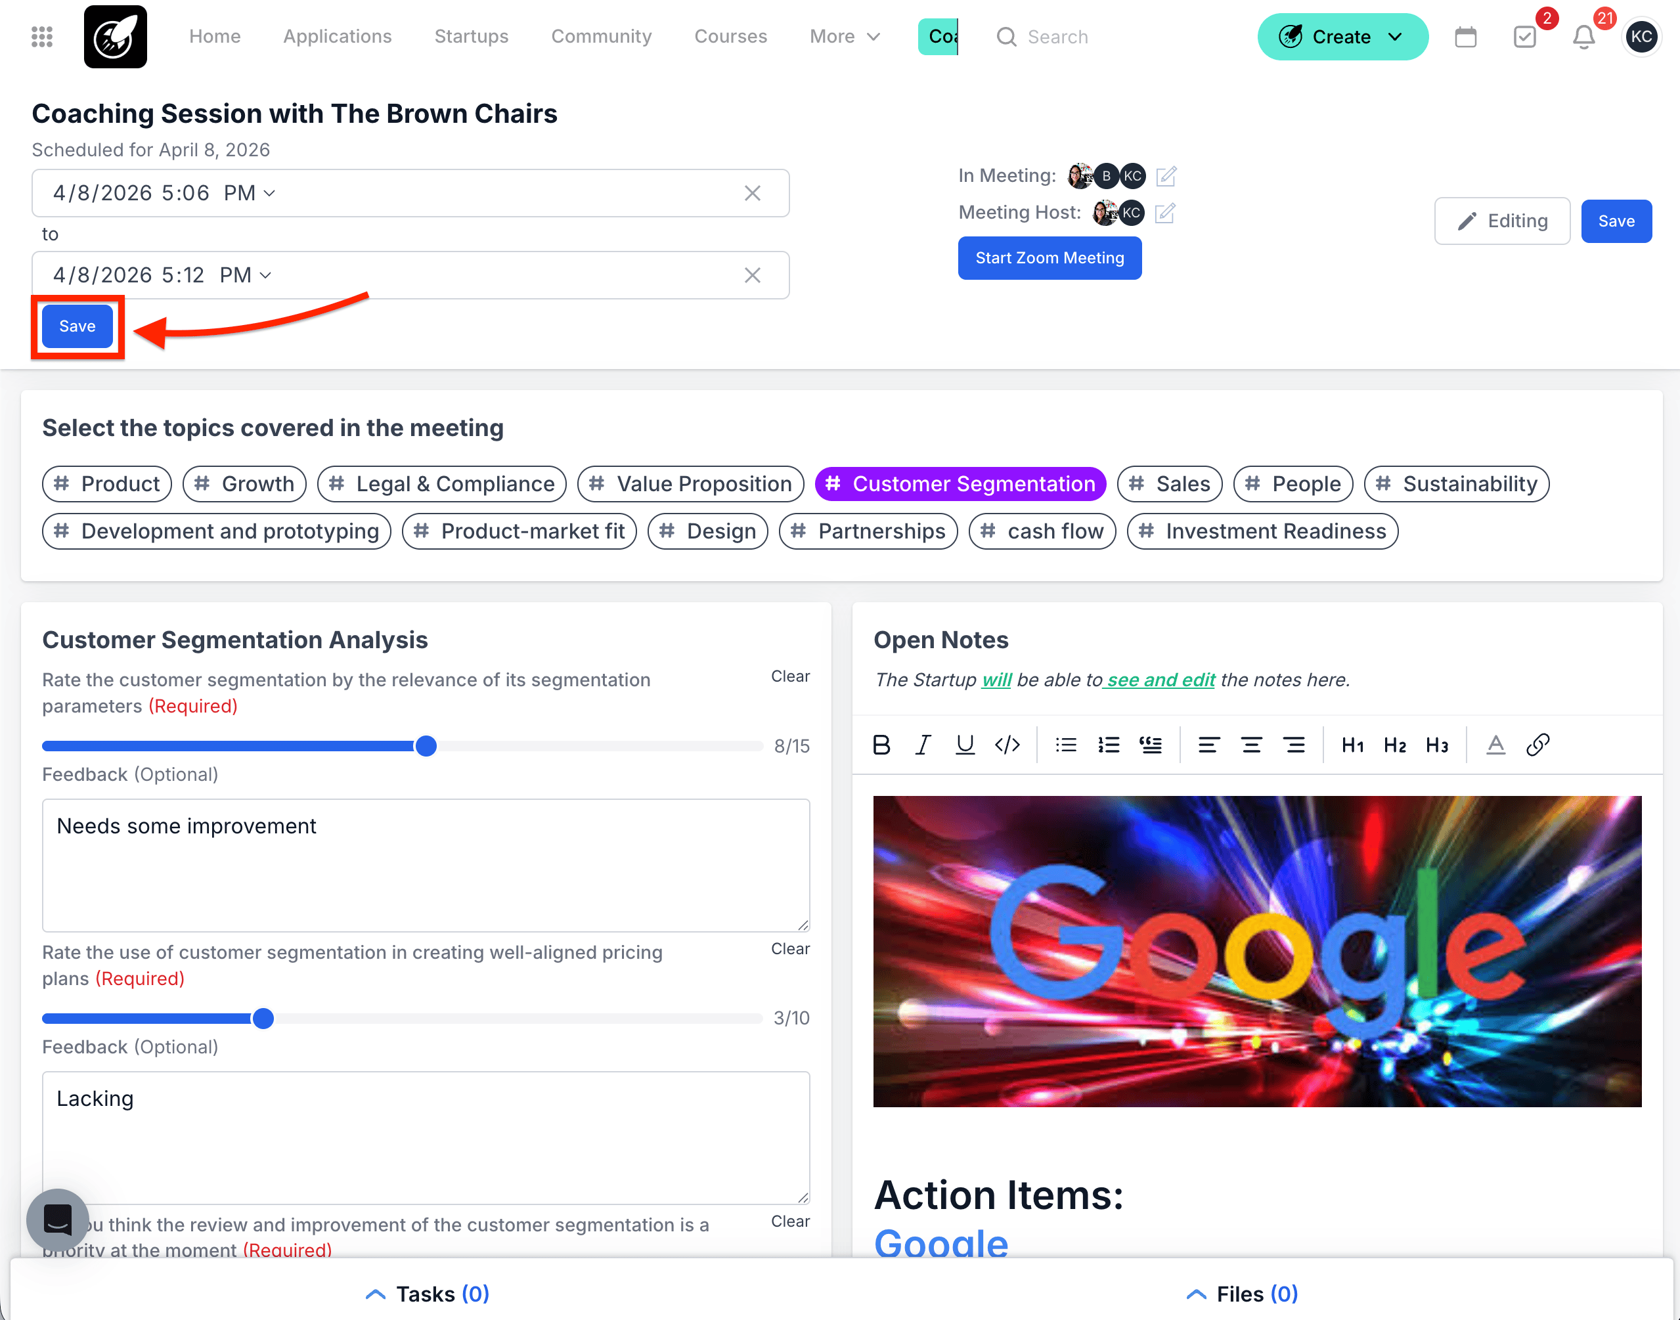Insert a bulleted list

(1067, 745)
